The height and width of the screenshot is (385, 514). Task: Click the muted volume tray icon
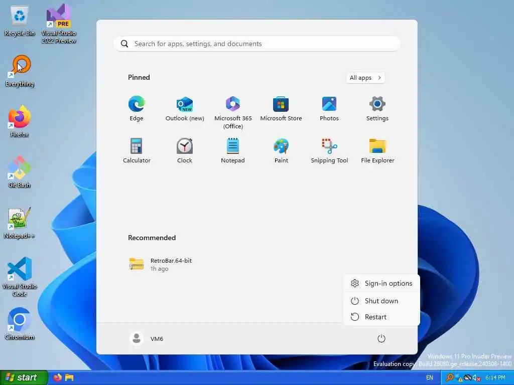click(x=476, y=378)
